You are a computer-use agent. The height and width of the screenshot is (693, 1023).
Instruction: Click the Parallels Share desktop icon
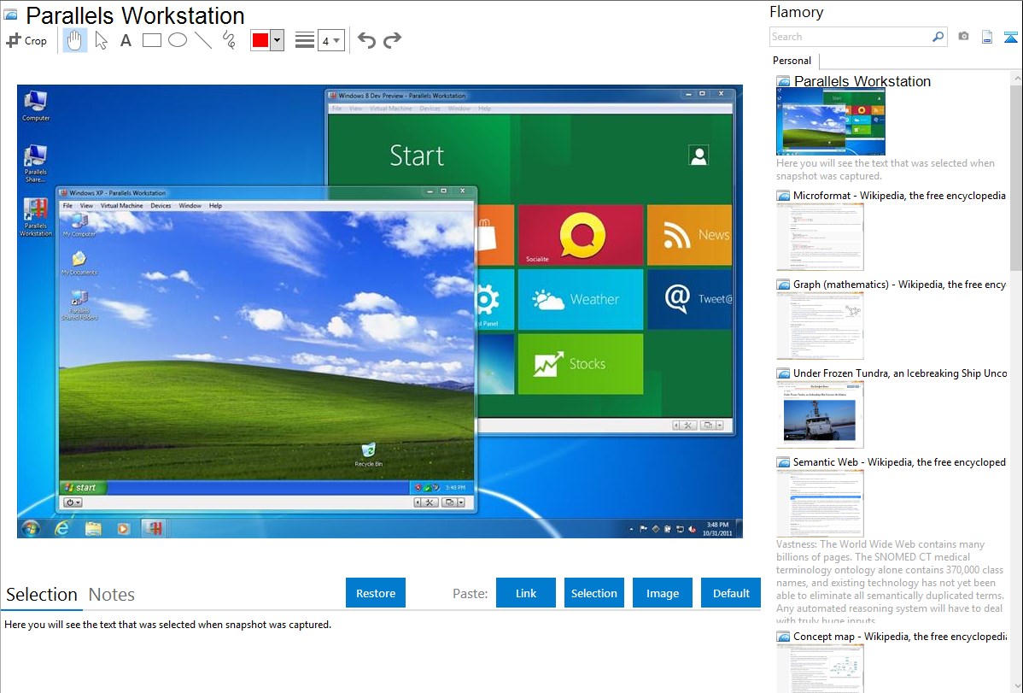[35, 163]
